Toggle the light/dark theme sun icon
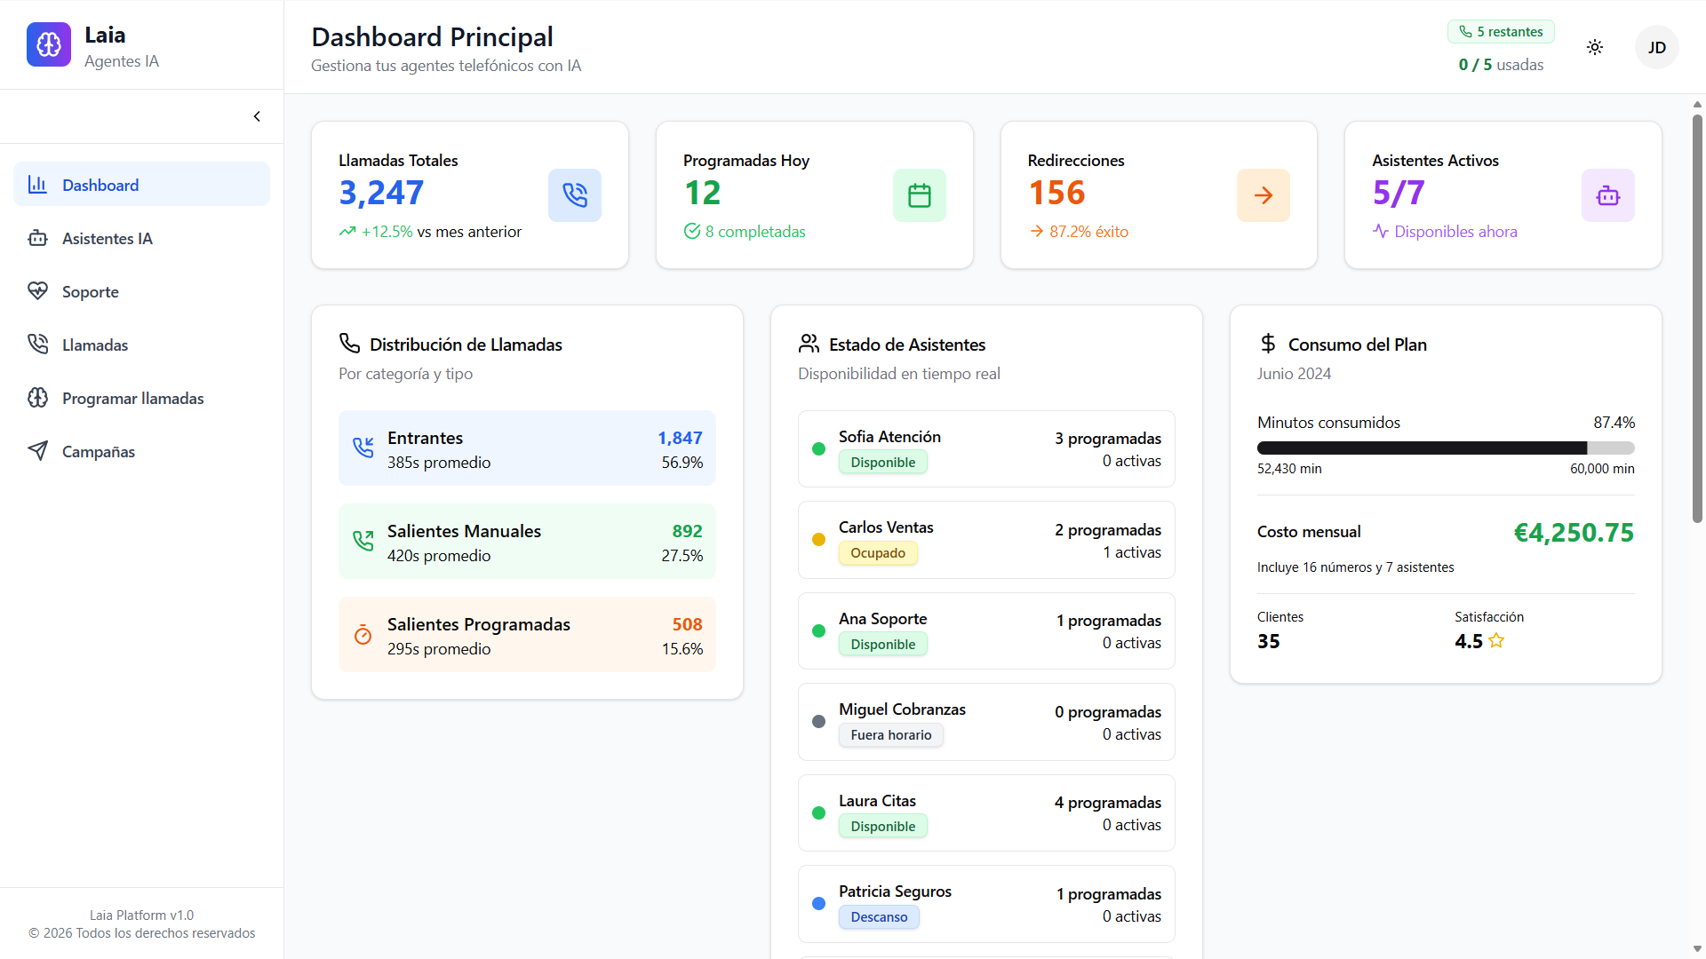 point(1595,47)
